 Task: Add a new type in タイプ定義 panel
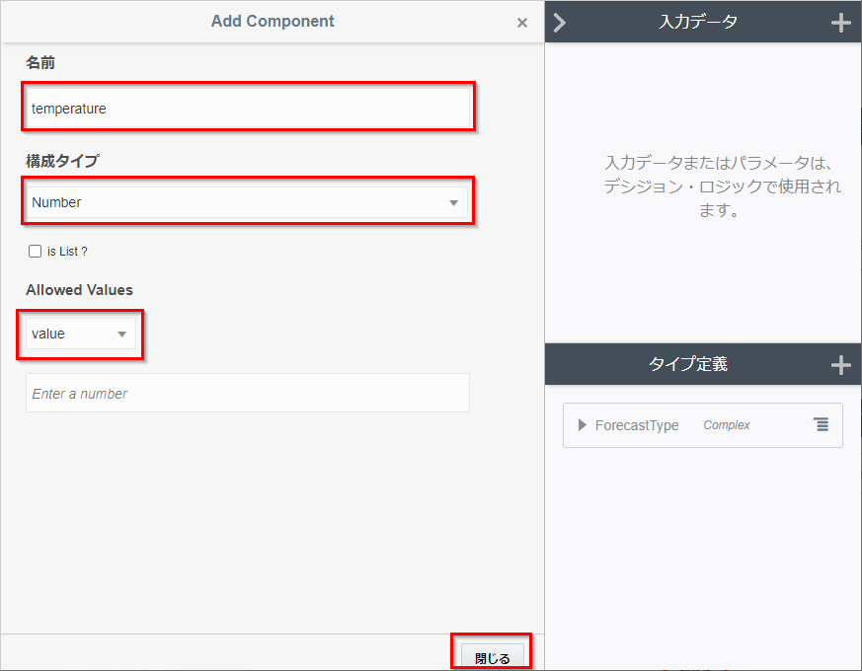840,365
